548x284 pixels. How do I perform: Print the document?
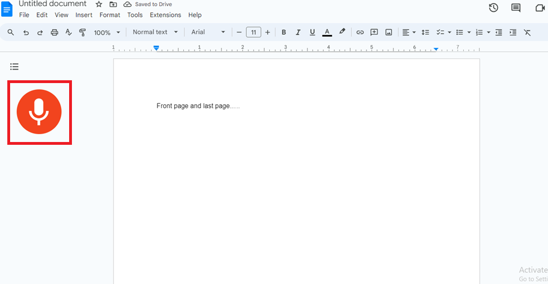[54, 33]
